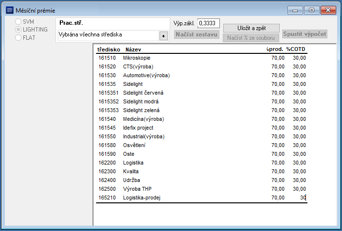Select 'Sidelight červená' row name
342x231 pixels.
point(143,93)
